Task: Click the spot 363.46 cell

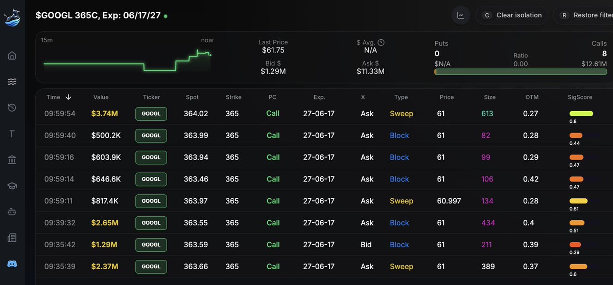Action: (x=196, y=179)
